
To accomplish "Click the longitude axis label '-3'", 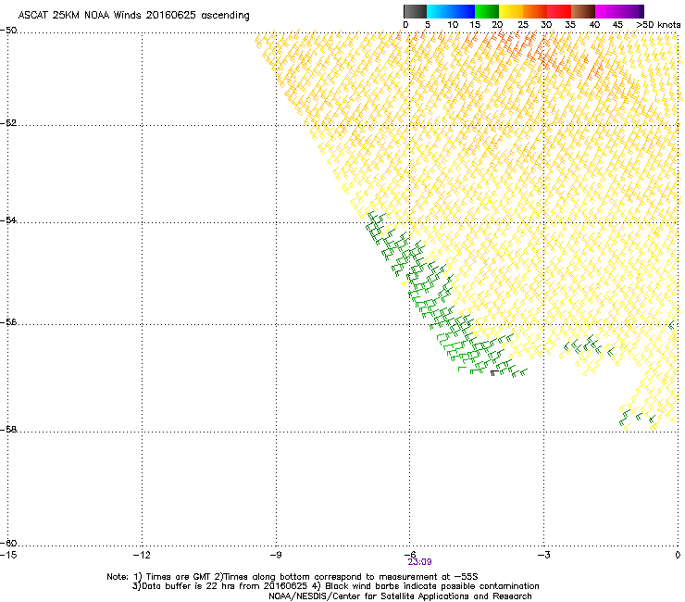I will click(543, 555).
